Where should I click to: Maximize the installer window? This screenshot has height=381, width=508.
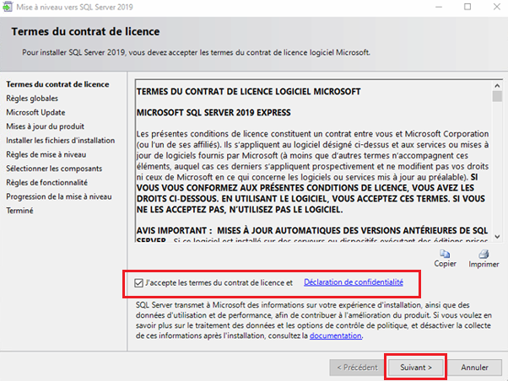[467, 7]
